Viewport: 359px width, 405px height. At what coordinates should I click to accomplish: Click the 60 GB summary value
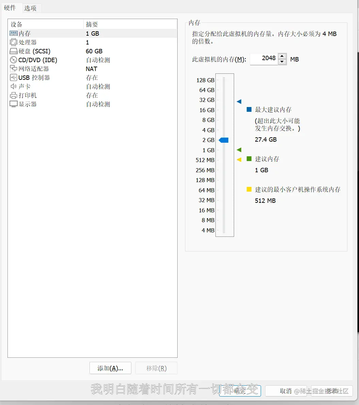(x=94, y=51)
